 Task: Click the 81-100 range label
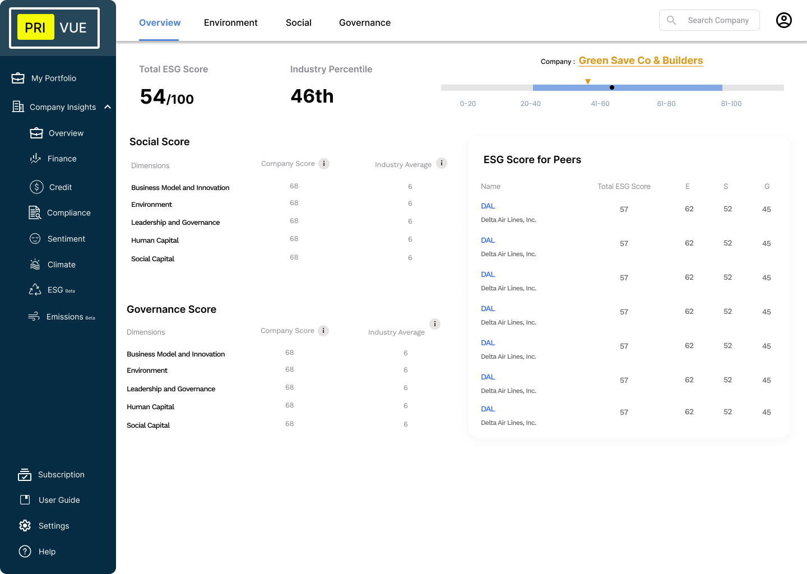[731, 104]
